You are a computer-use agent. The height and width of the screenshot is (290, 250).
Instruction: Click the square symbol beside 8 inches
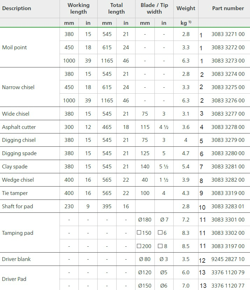tap(160, 246)
